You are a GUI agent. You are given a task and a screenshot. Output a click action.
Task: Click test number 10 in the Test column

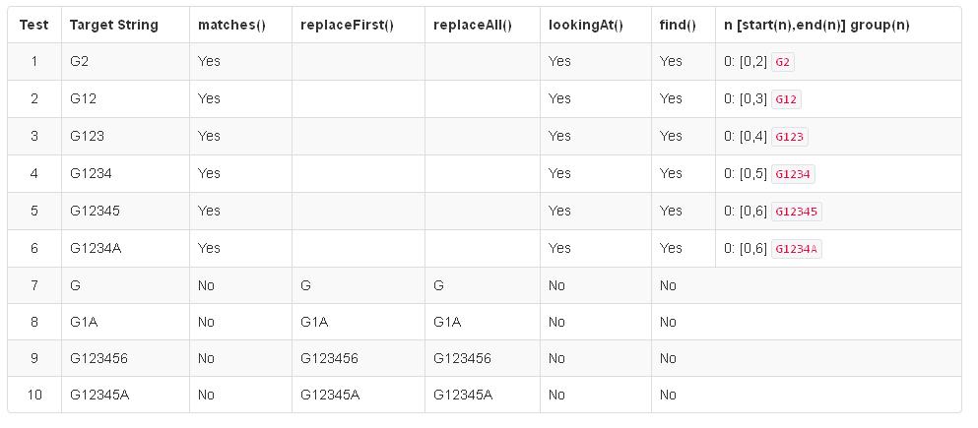pyautogui.click(x=34, y=396)
